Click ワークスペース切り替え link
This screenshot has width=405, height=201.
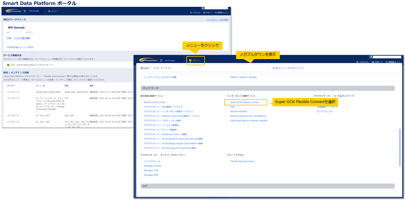coord(218,20)
